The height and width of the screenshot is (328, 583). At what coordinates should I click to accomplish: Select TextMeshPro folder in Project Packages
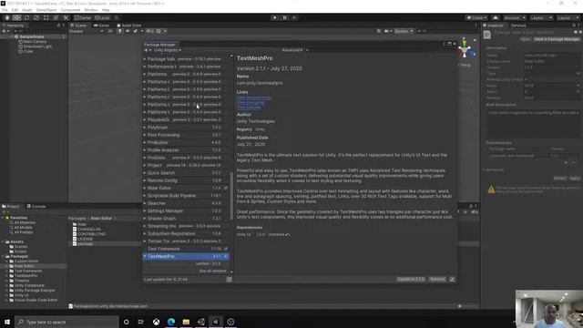pos(26,275)
